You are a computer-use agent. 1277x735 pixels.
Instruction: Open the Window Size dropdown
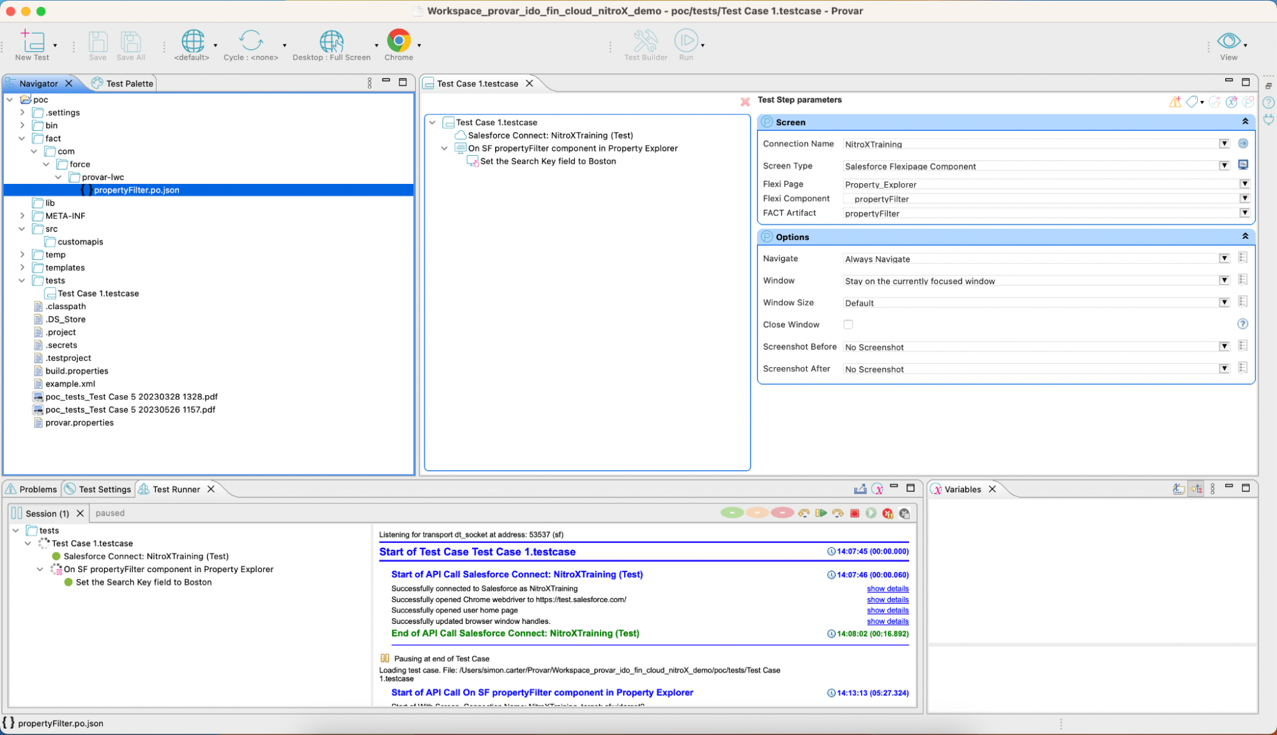pyautogui.click(x=1224, y=303)
